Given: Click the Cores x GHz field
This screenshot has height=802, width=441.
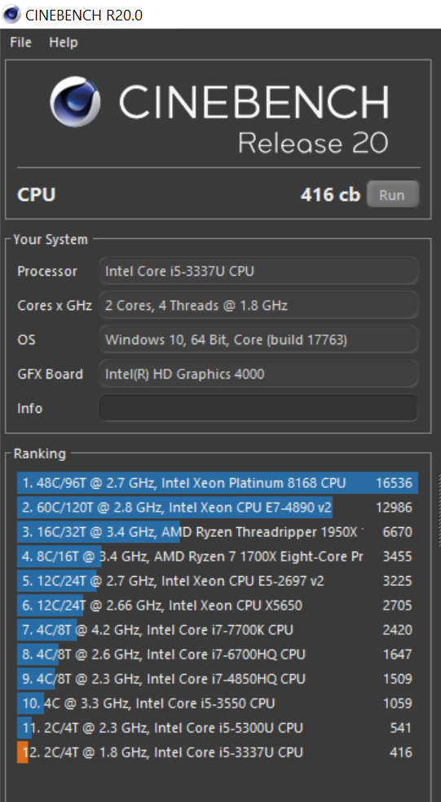Looking at the screenshot, I should point(258,305).
